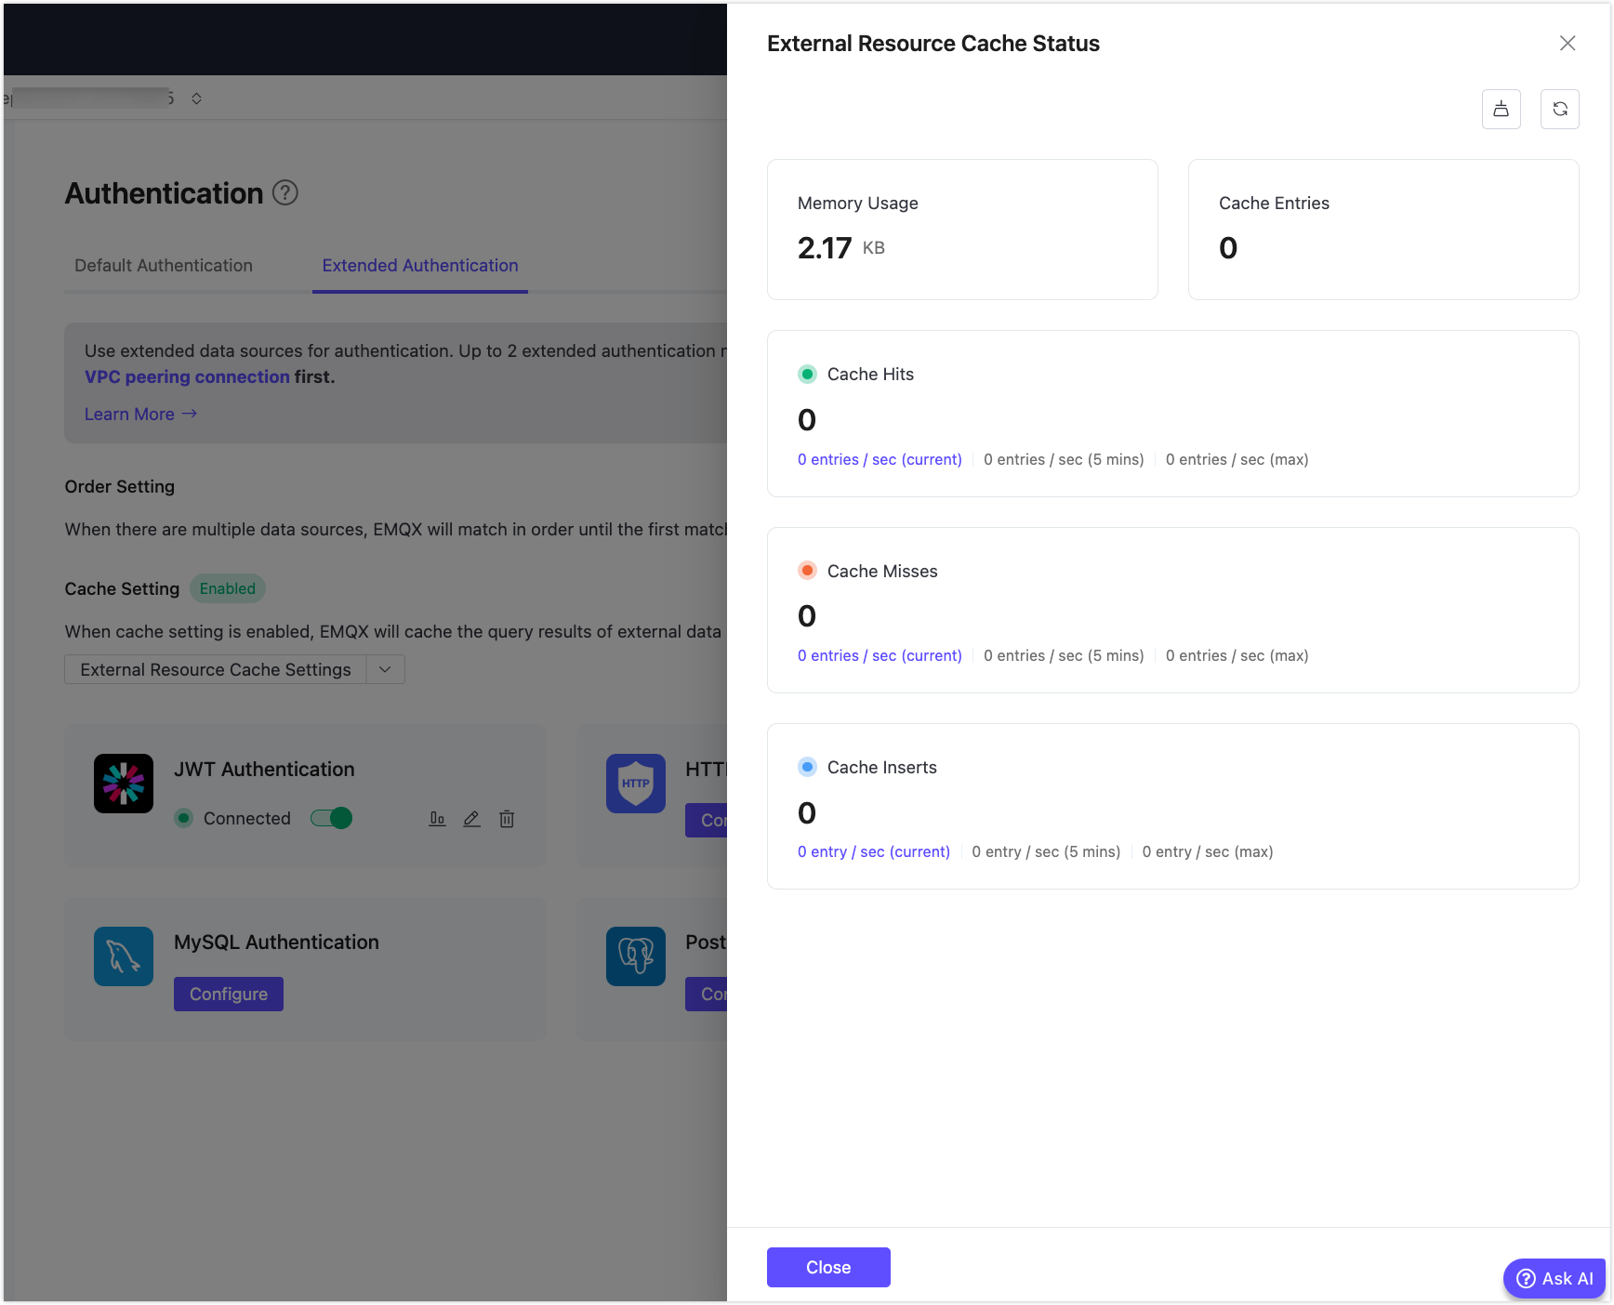View JWT Authentication statistics icon
This screenshot has width=1614, height=1305.
(437, 819)
